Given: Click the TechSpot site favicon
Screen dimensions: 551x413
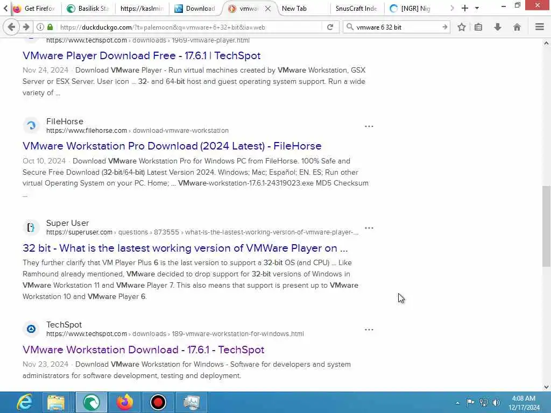Looking at the screenshot, I should 31,329.
